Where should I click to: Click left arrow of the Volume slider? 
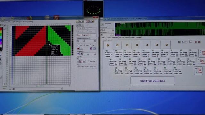click(x=101, y=30)
